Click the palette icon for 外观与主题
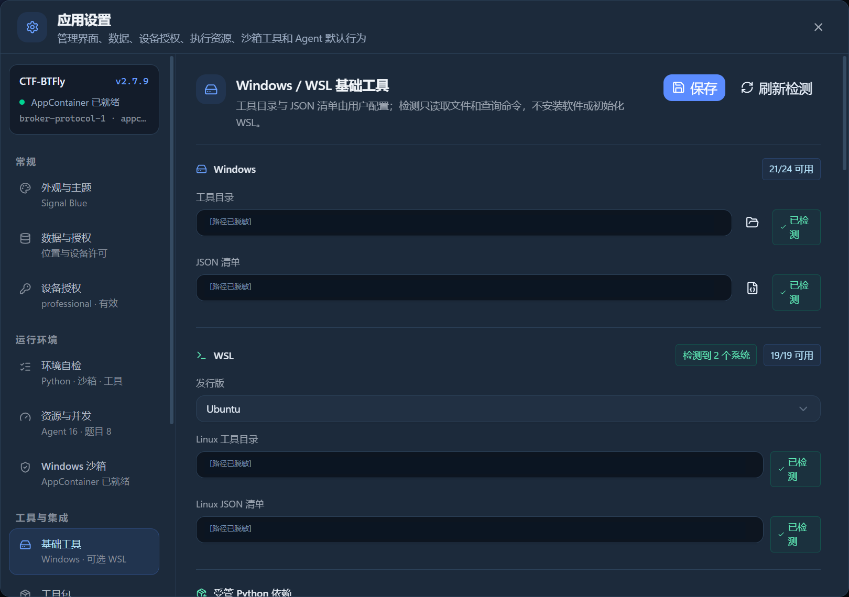The height and width of the screenshot is (597, 849). pyautogui.click(x=25, y=188)
